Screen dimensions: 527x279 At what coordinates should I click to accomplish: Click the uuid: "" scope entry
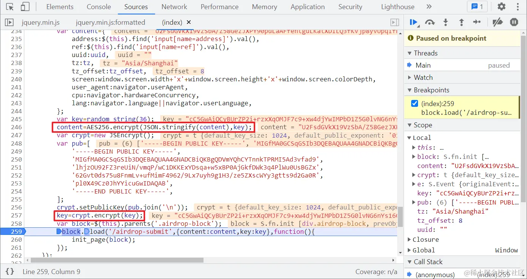tap(432, 230)
